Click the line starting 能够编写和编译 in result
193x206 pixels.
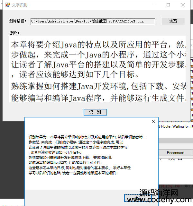pos(65,163)
